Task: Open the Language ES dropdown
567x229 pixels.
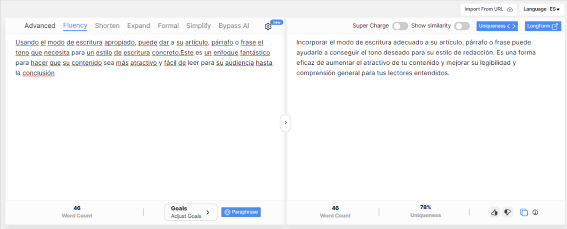Action: pos(541,9)
